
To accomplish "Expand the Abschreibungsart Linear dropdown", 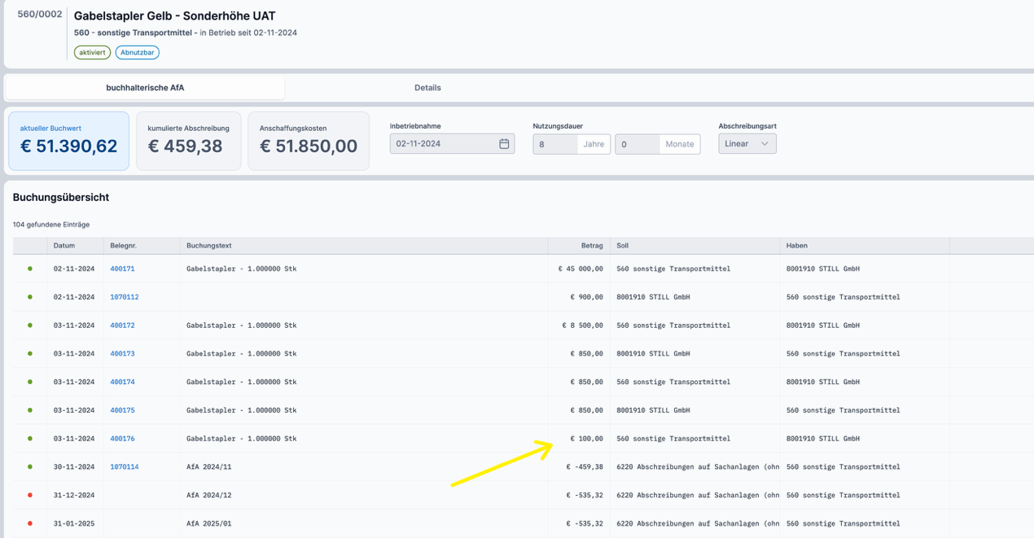I will tap(747, 144).
